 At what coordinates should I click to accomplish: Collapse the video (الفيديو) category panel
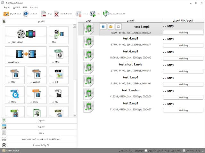click(x=39, y=21)
